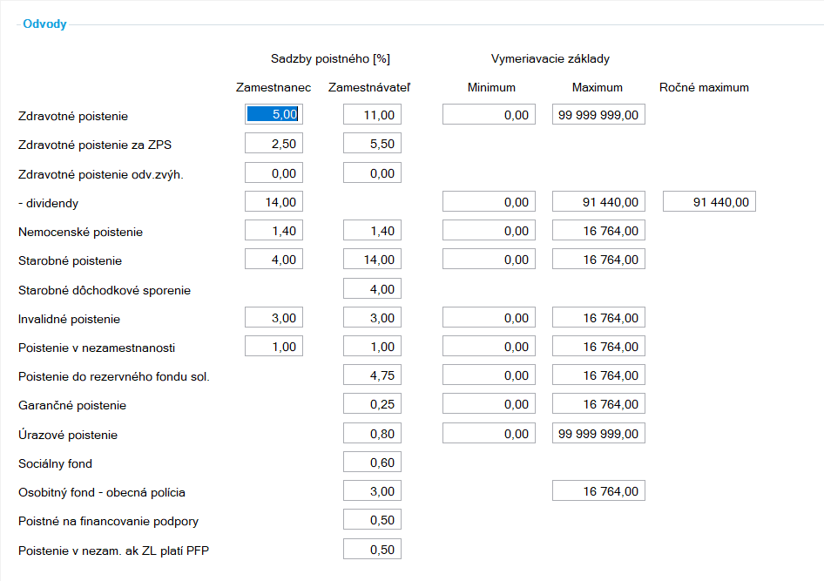Image resolution: width=824 pixels, height=581 pixels.
Task: Edit the dividendy employee rate field
Action: pyautogui.click(x=274, y=202)
